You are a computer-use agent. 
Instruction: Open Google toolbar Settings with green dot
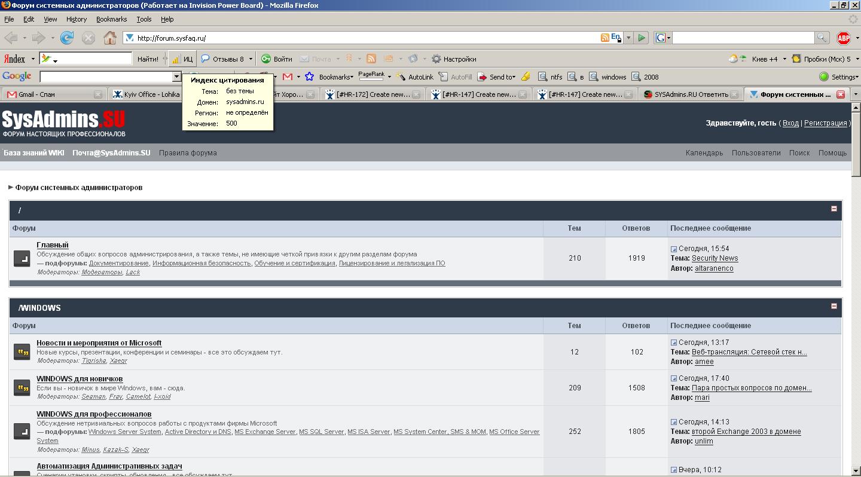[838, 77]
